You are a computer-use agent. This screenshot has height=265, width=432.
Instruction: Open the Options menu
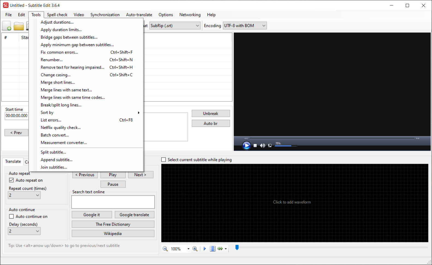pyautogui.click(x=166, y=15)
